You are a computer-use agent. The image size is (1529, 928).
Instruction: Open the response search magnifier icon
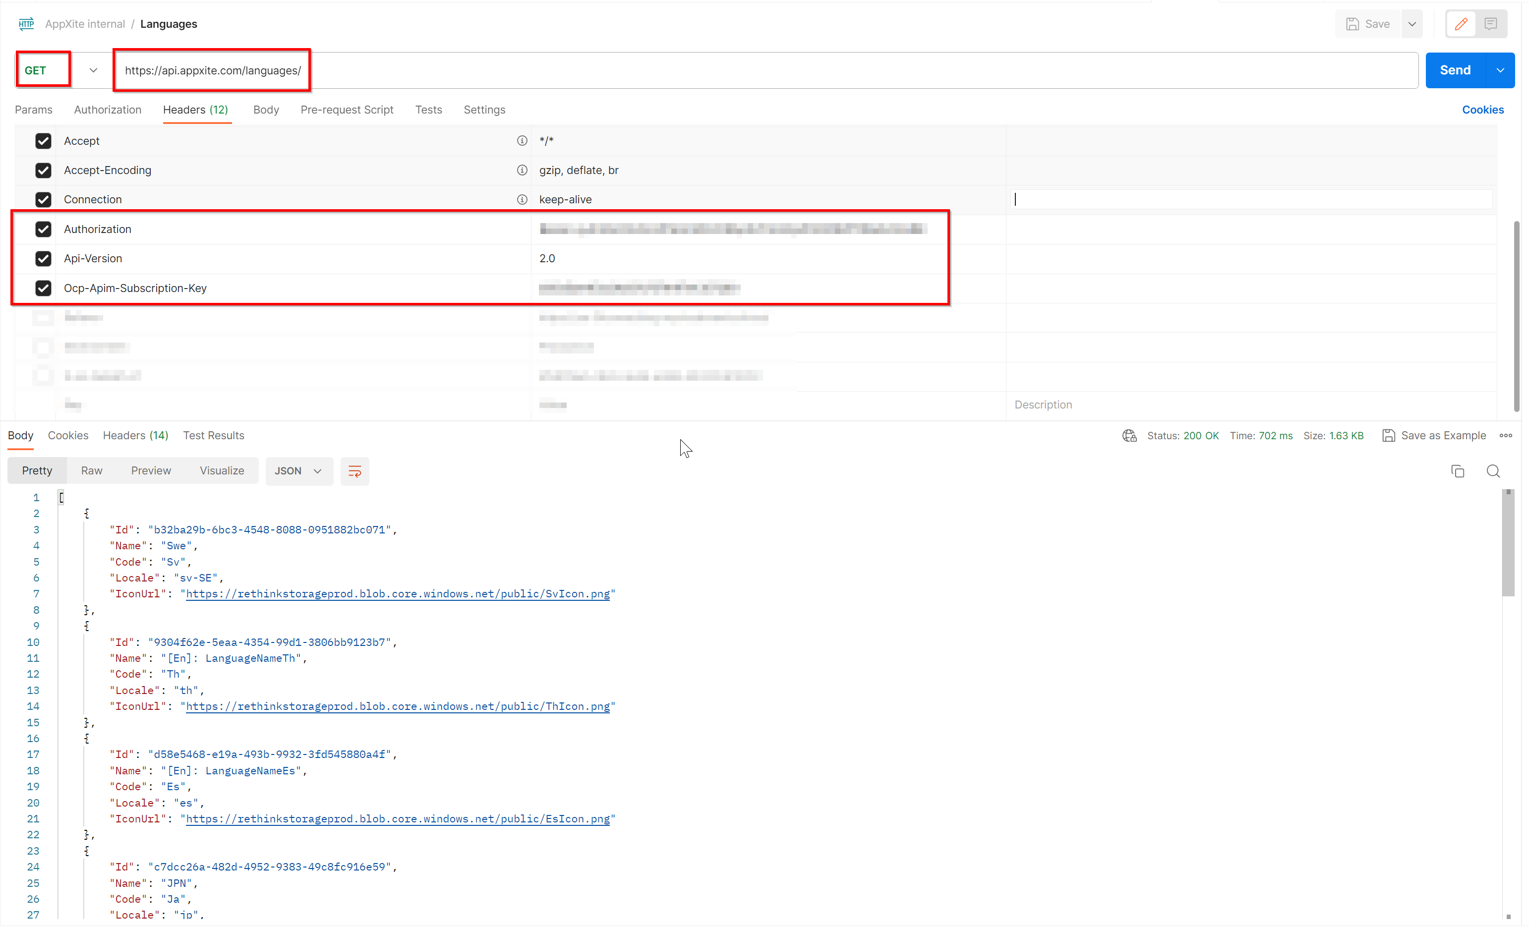[x=1494, y=471]
